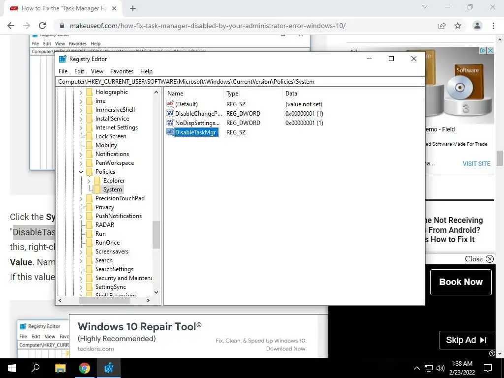Open taskbar search magnifier
The image size is (504, 378).
35,368
